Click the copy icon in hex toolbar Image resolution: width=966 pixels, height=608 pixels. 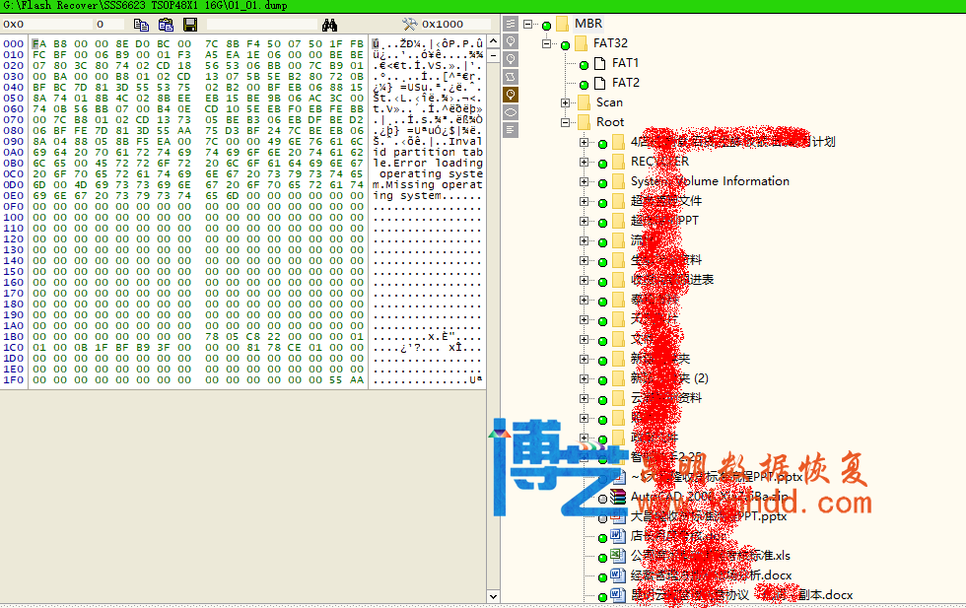click(141, 25)
